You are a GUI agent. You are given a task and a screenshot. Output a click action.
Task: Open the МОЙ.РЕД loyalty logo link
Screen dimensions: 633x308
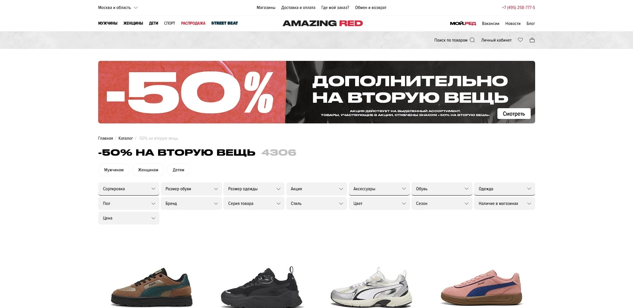[x=463, y=23]
